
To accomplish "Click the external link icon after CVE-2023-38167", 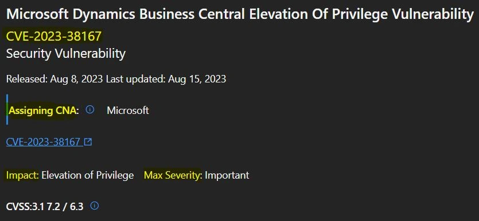I will (88, 142).
